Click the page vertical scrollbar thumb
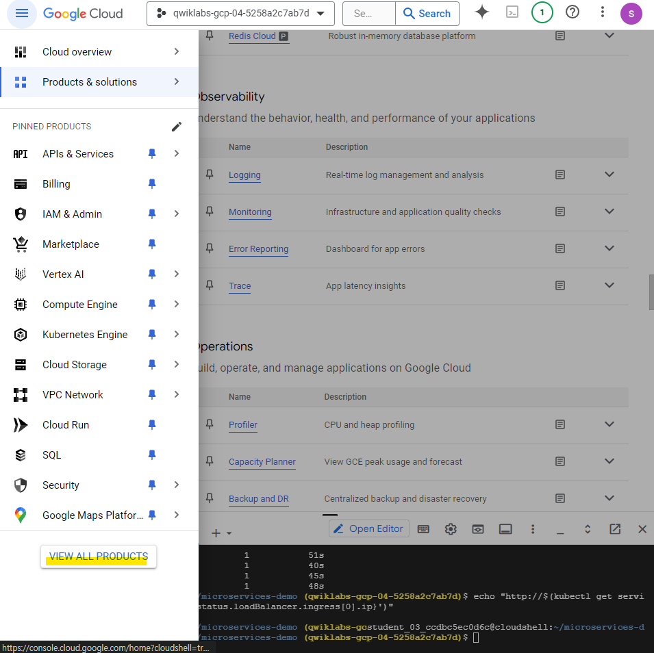Screen dimensions: 654x653 pyautogui.click(x=651, y=292)
